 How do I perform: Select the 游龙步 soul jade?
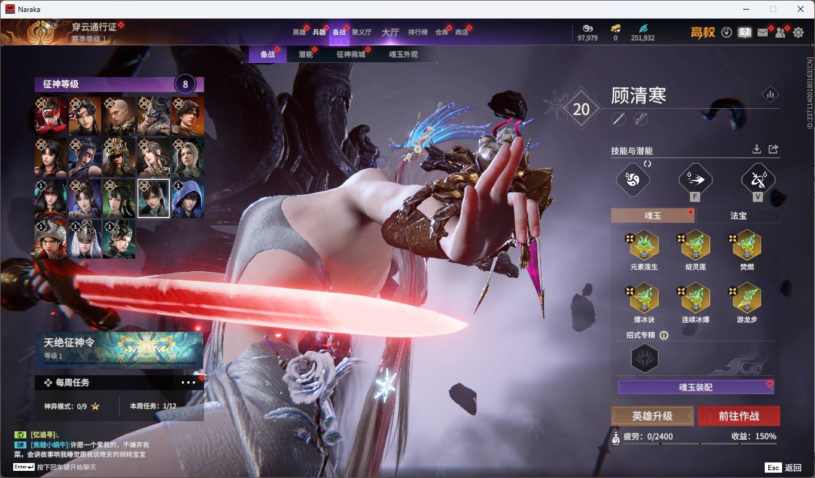click(747, 298)
